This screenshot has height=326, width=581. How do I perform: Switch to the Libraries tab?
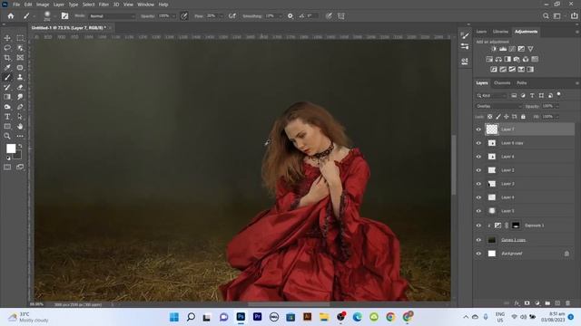[500, 32]
